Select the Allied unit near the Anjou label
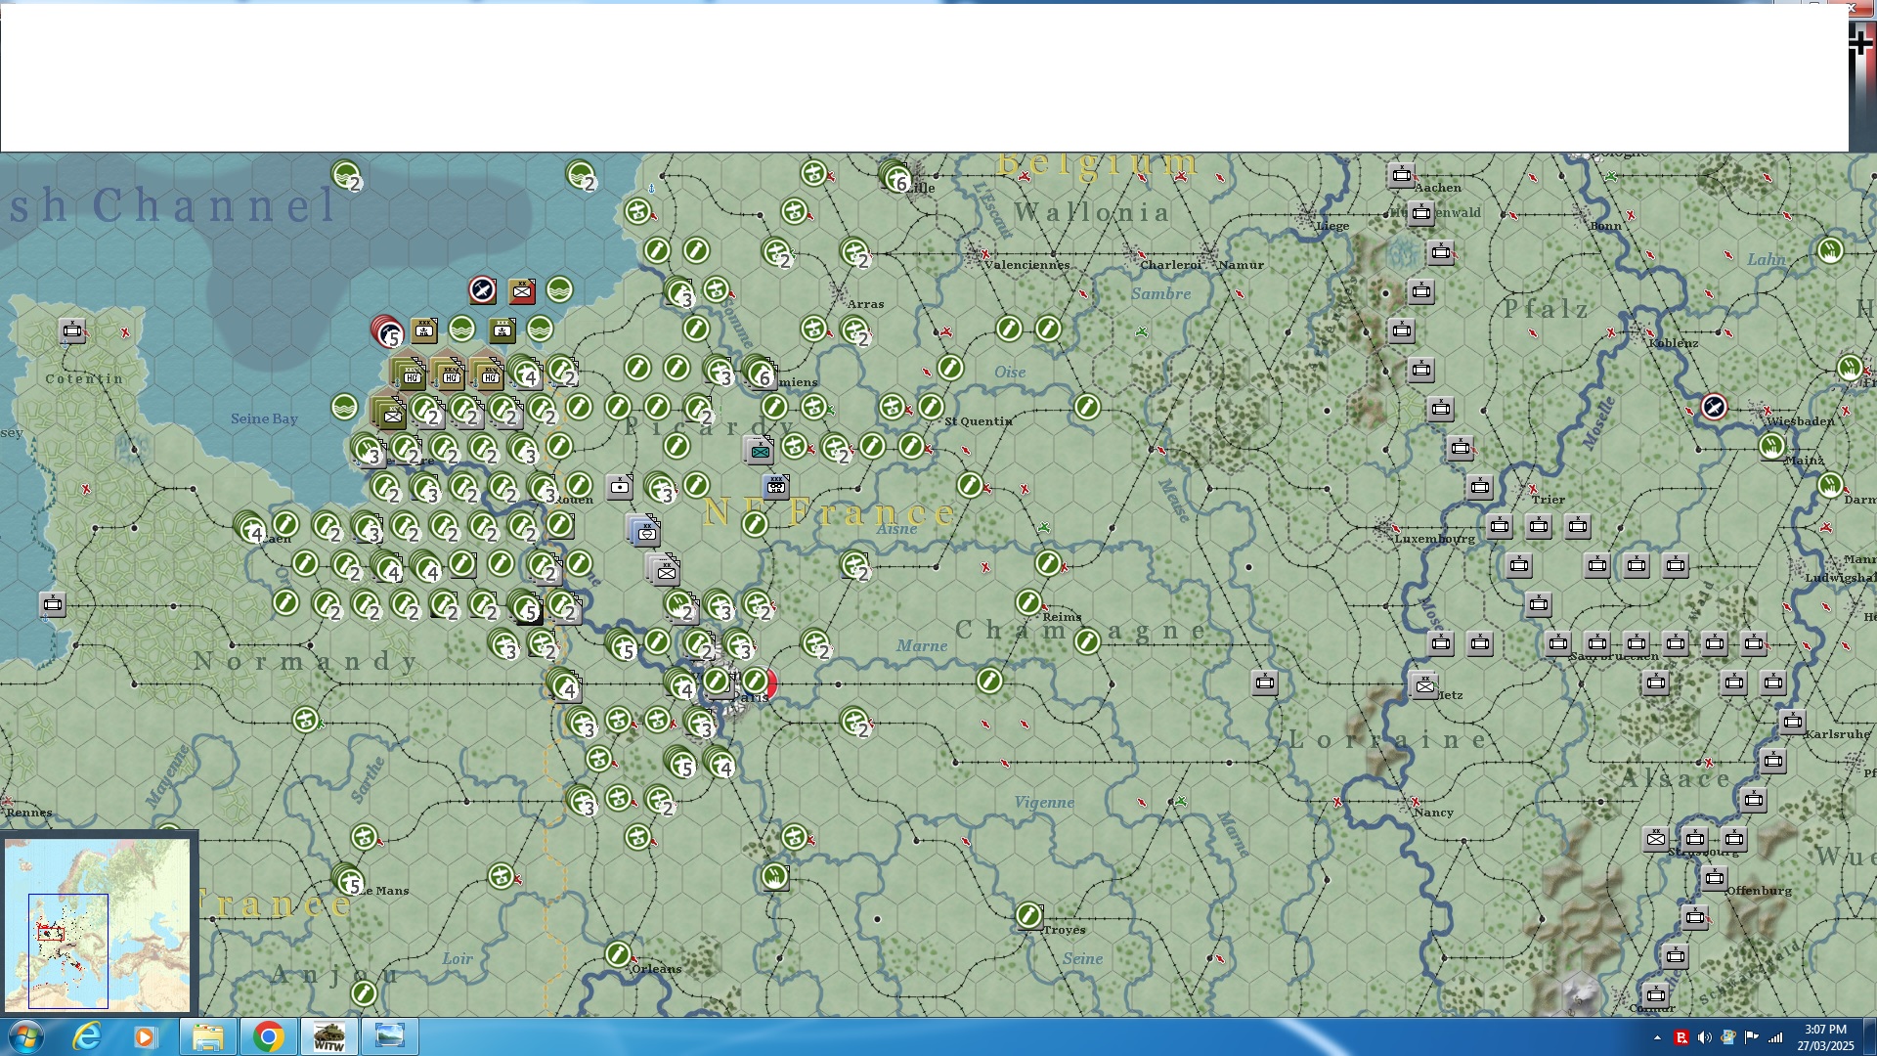1877x1056 pixels. [x=364, y=993]
